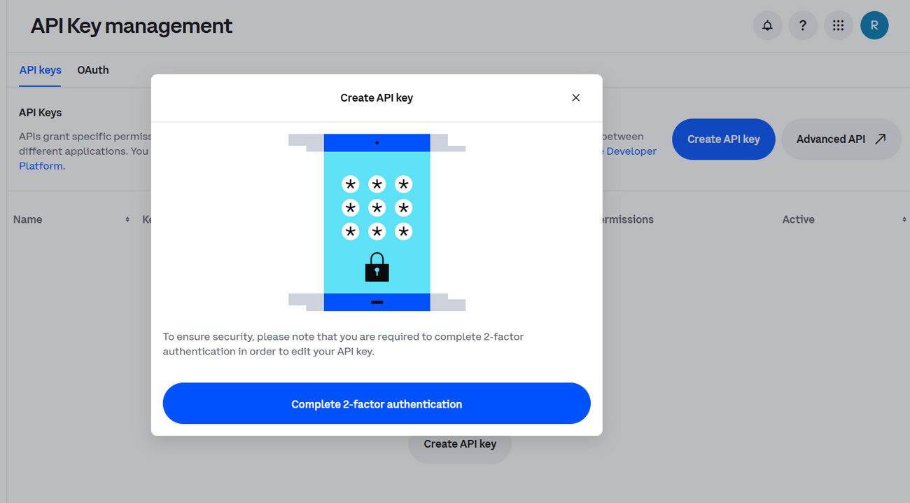This screenshot has width=910, height=503.
Task: Click the Permissions column header
Action: coord(626,219)
